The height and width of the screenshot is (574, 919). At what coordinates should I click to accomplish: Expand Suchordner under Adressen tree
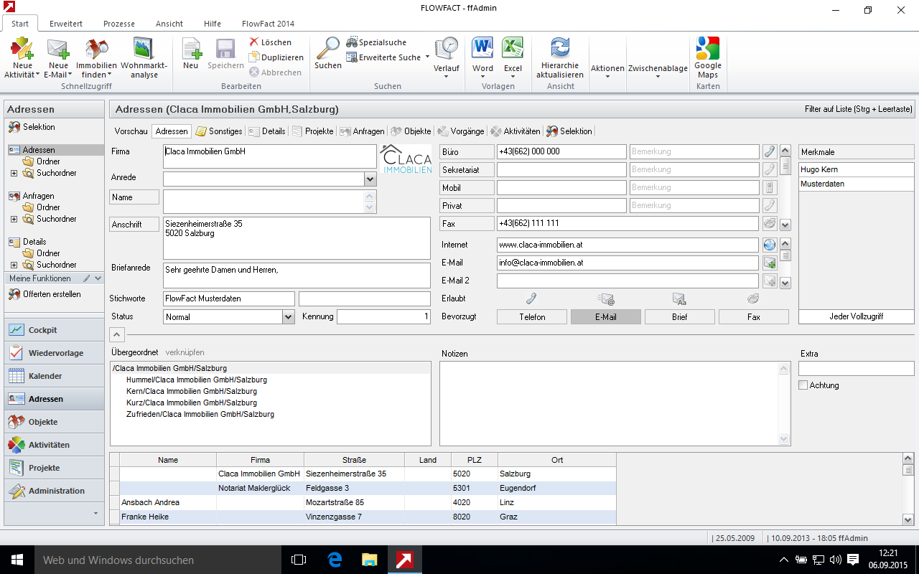click(14, 173)
